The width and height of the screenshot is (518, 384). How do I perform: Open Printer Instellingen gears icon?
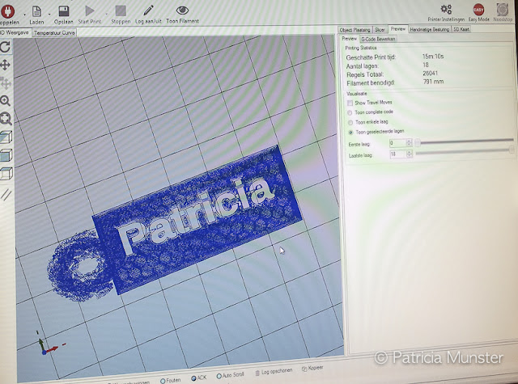coord(446,9)
